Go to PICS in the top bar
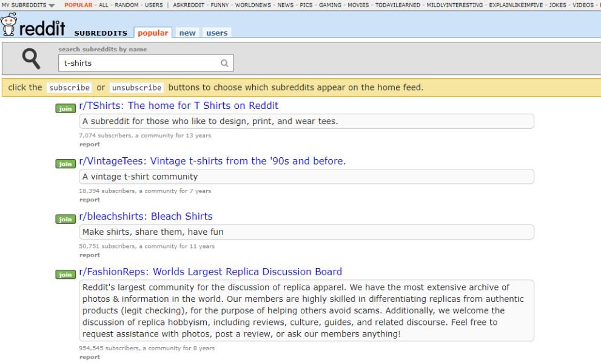The image size is (601, 363). point(306,5)
